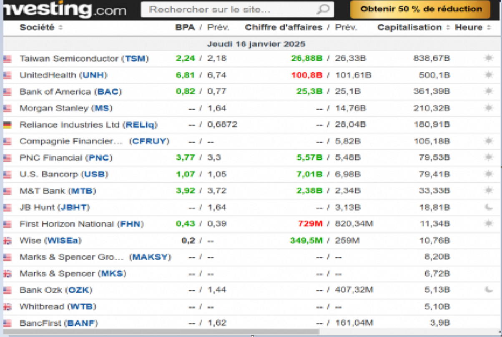Click the 0,6872 forecast value
Viewport: 502px width, 337px height.
[x=222, y=125]
